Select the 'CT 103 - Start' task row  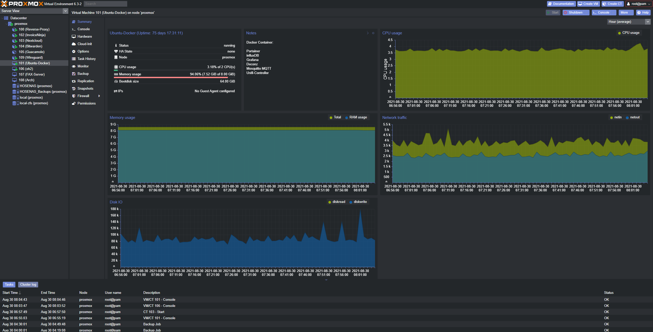click(x=326, y=312)
